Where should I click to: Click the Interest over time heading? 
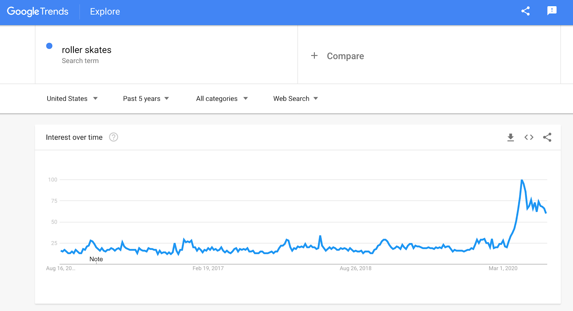pyautogui.click(x=74, y=137)
